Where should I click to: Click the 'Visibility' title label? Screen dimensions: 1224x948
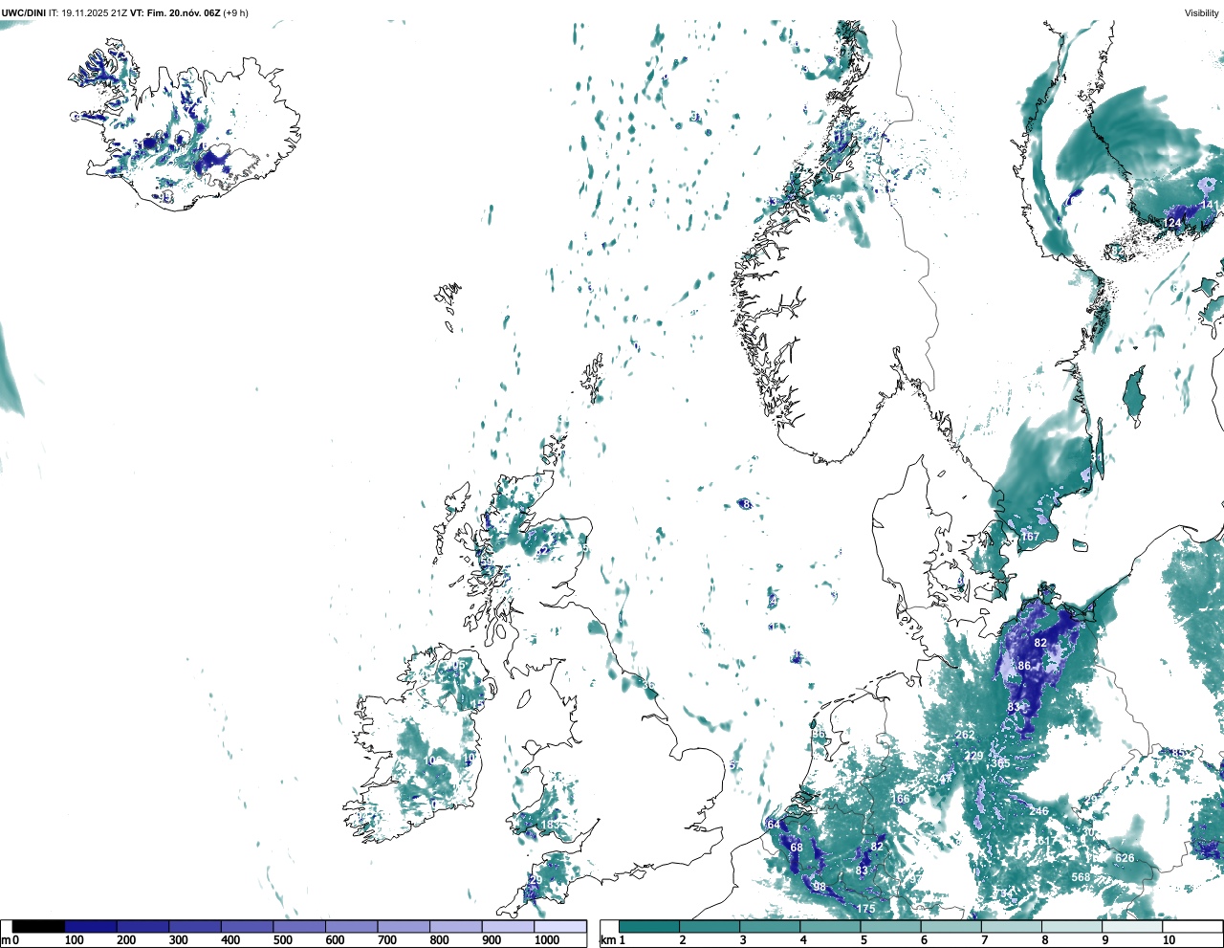pos(1201,13)
